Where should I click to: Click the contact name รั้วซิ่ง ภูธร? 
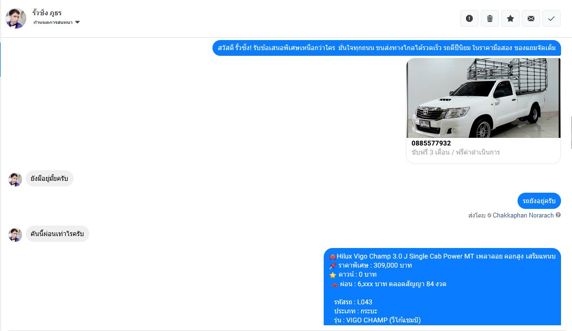(47, 13)
